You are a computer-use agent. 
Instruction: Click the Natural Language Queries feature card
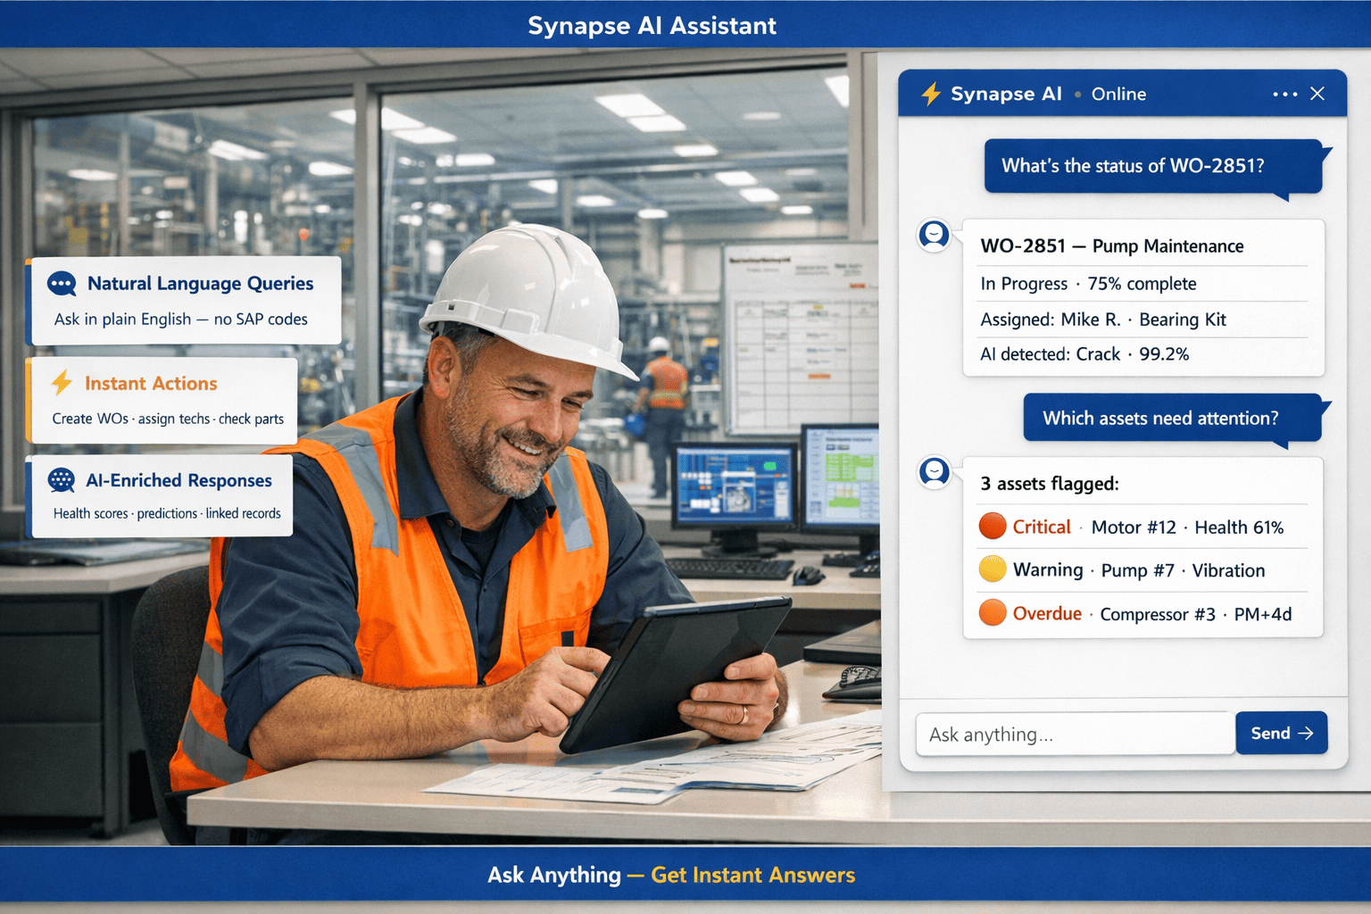tap(186, 301)
